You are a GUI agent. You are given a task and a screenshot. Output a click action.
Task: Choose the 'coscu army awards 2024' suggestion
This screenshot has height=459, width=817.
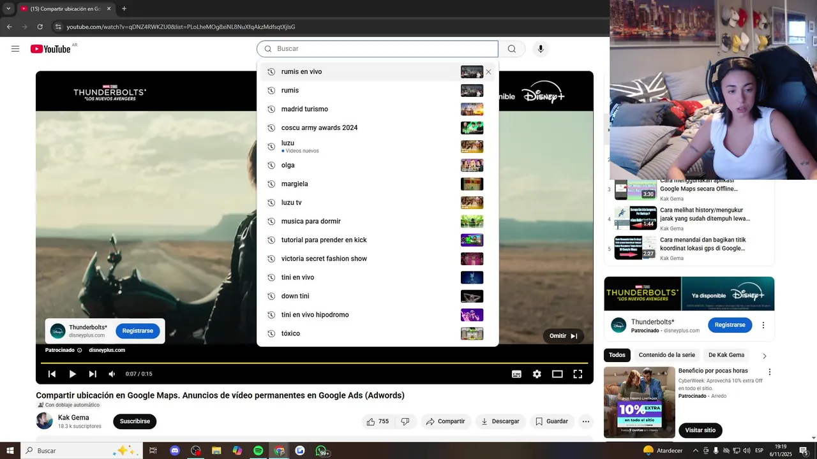pyautogui.click(x=377, y=128)
